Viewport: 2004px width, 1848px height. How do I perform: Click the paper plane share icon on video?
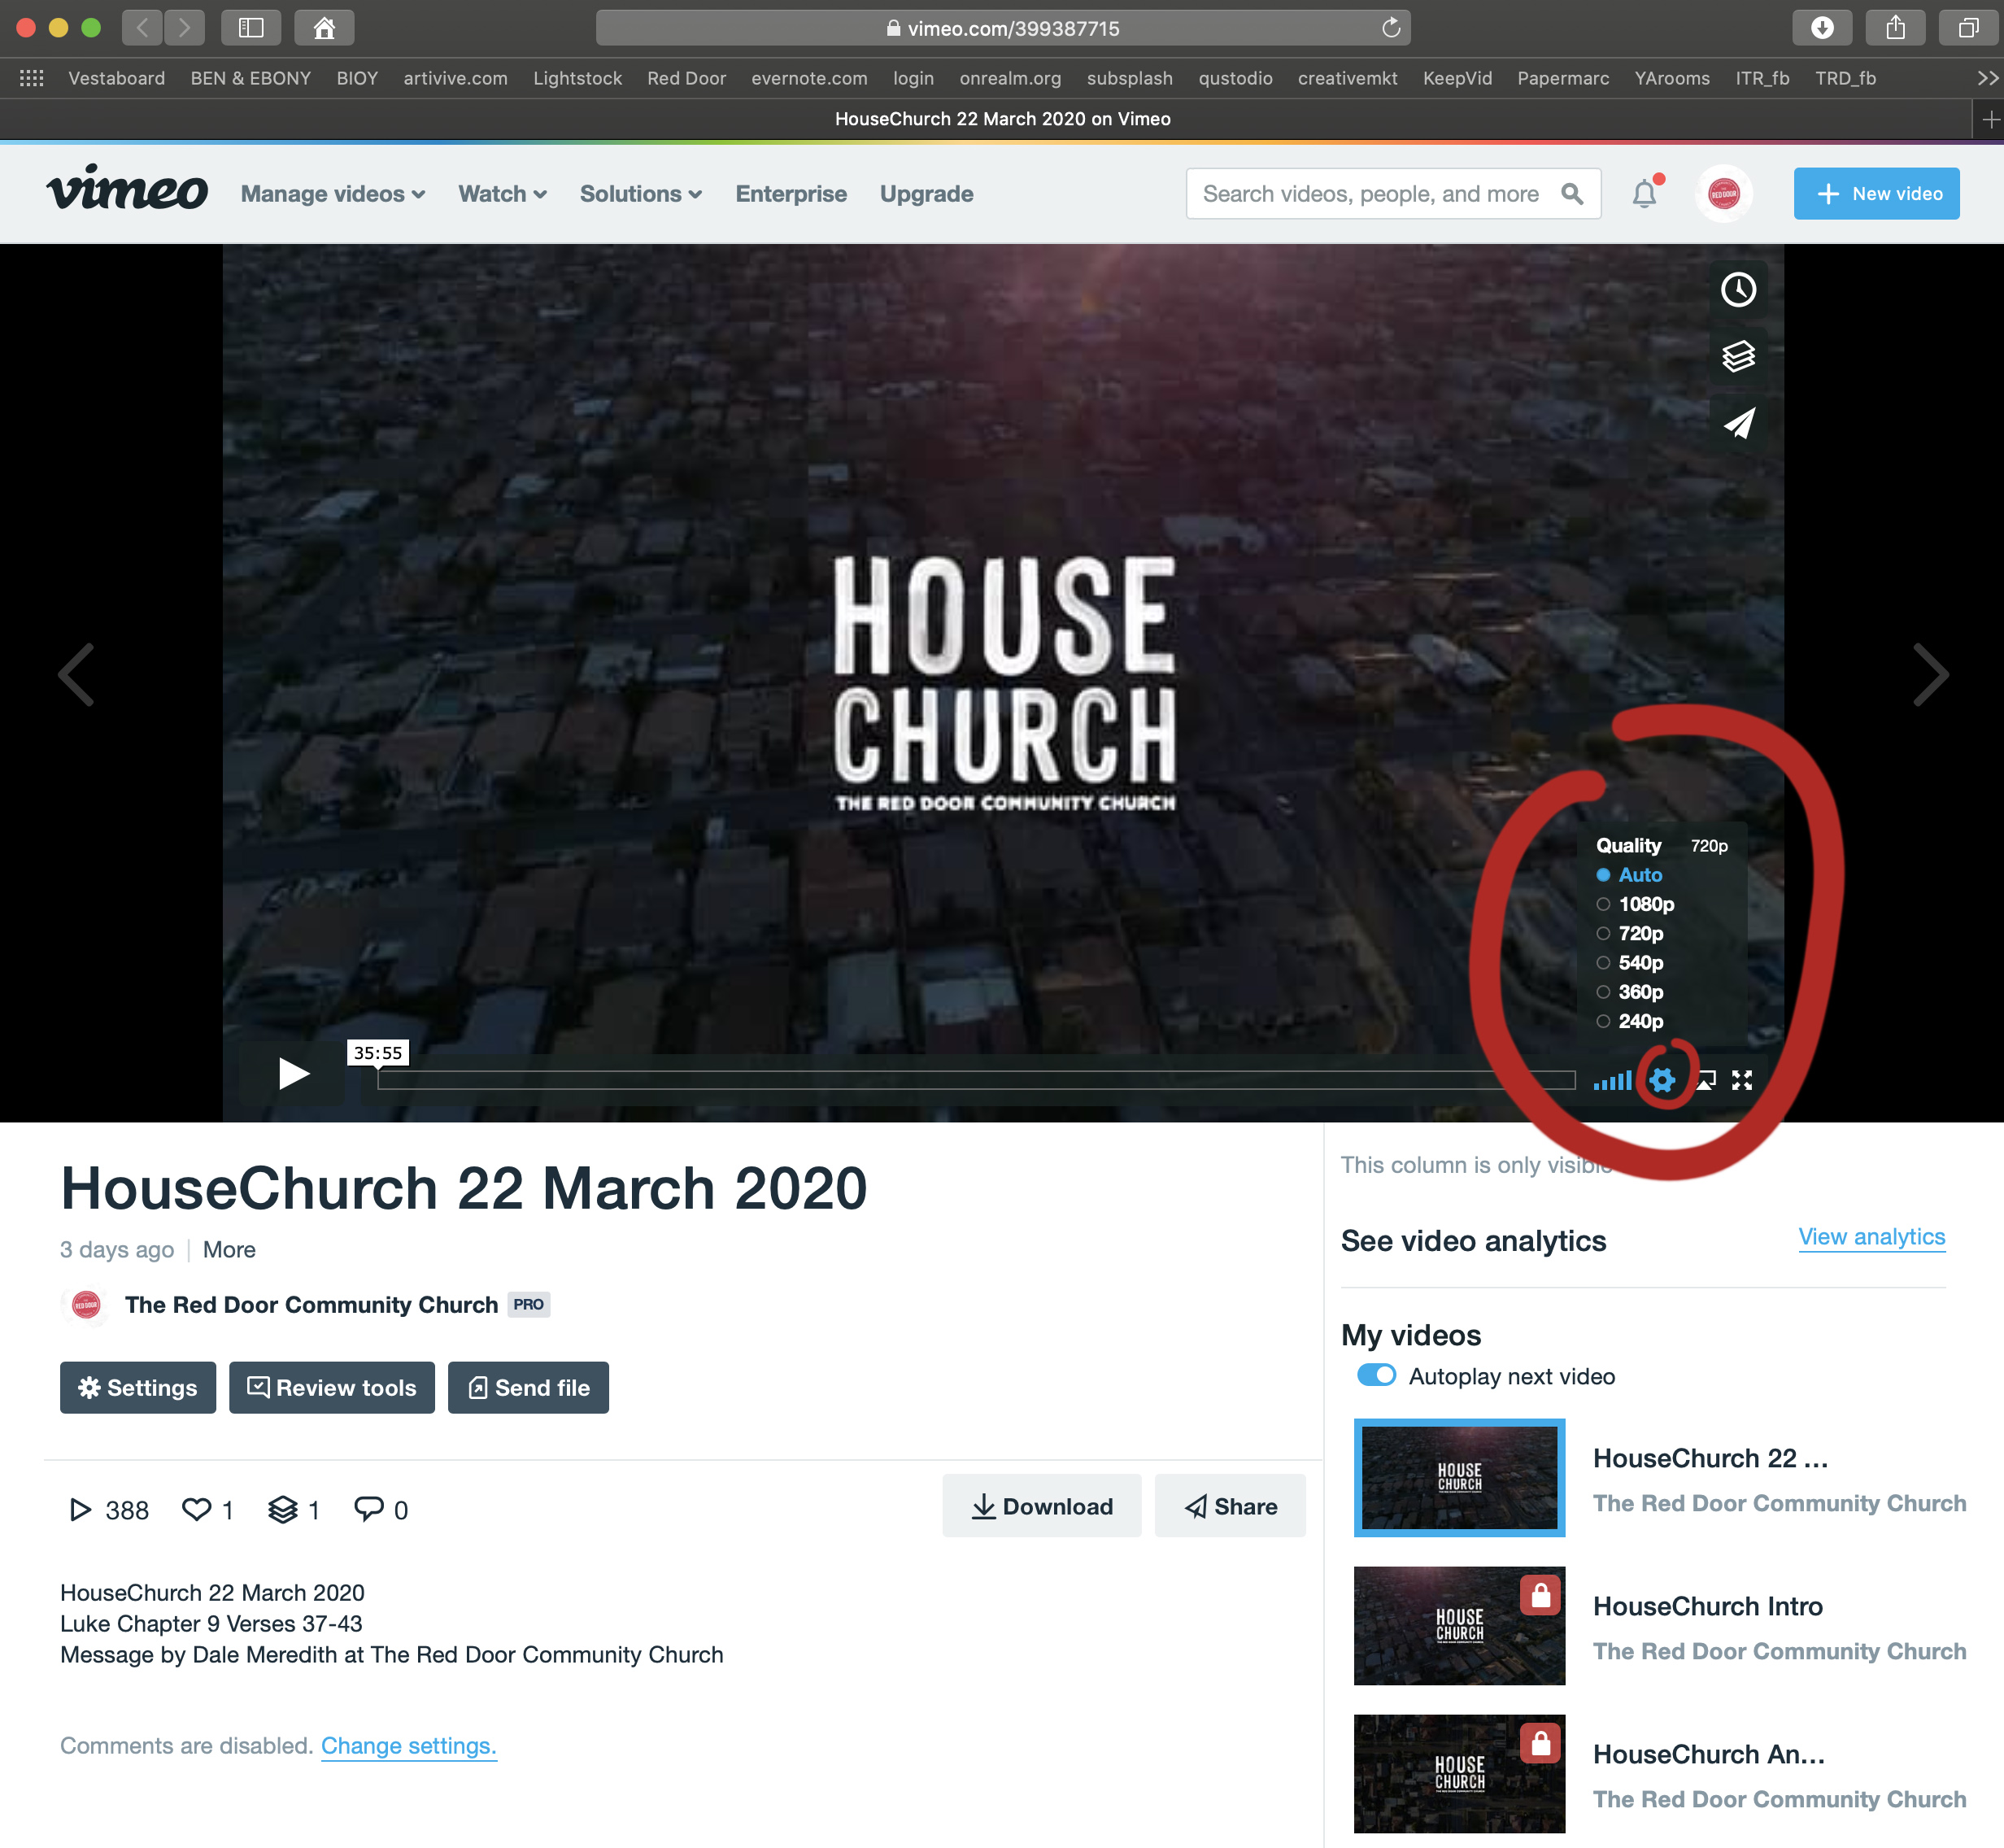1738,423
